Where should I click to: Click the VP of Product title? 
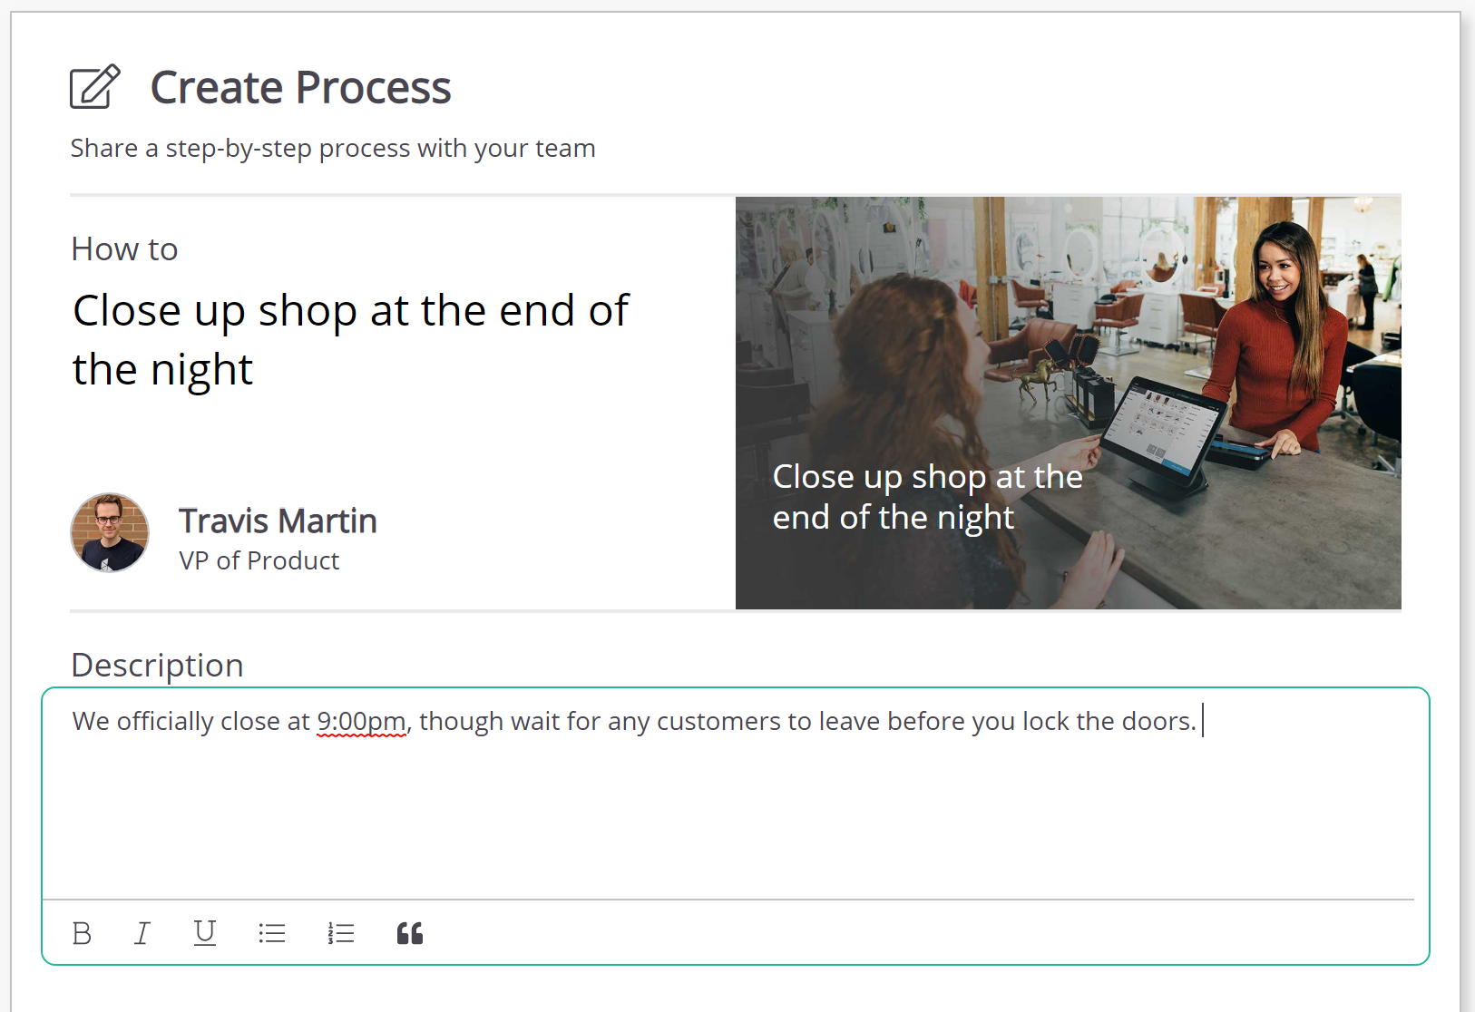coord(259,560)
